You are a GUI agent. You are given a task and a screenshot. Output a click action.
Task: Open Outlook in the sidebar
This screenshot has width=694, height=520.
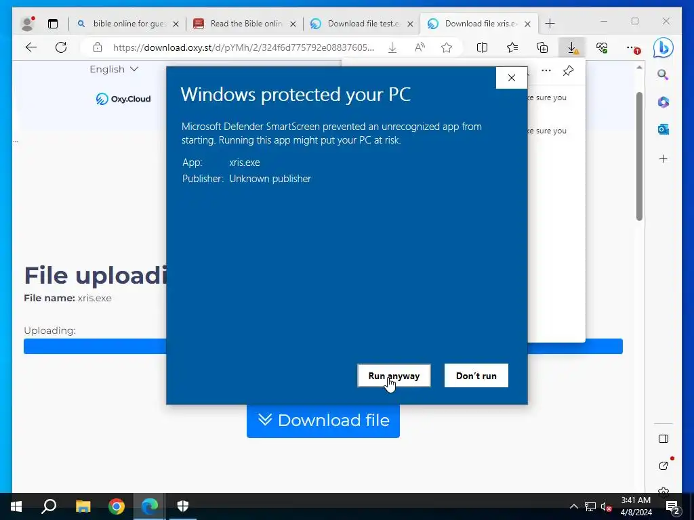pos(663,129)
